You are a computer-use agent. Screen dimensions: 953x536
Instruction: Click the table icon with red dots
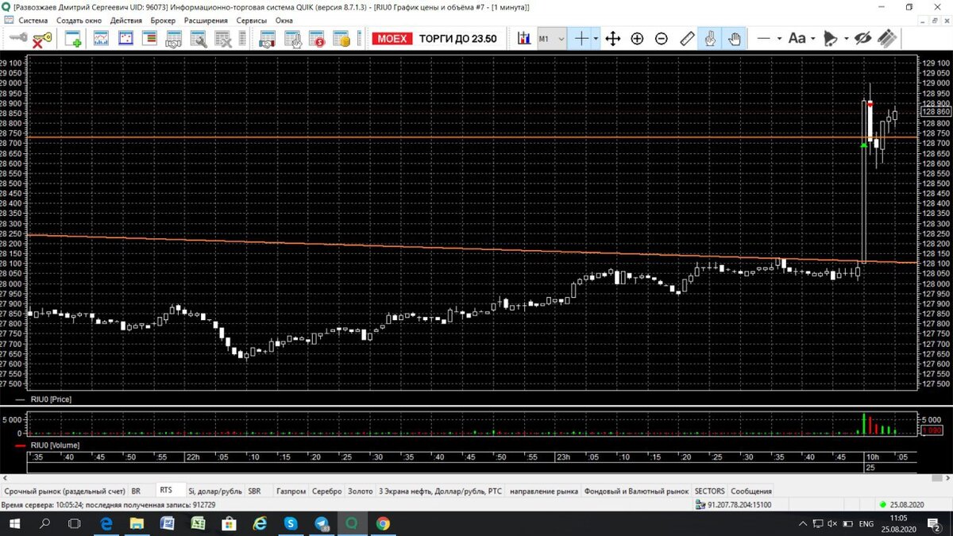(x=125, y=38)
